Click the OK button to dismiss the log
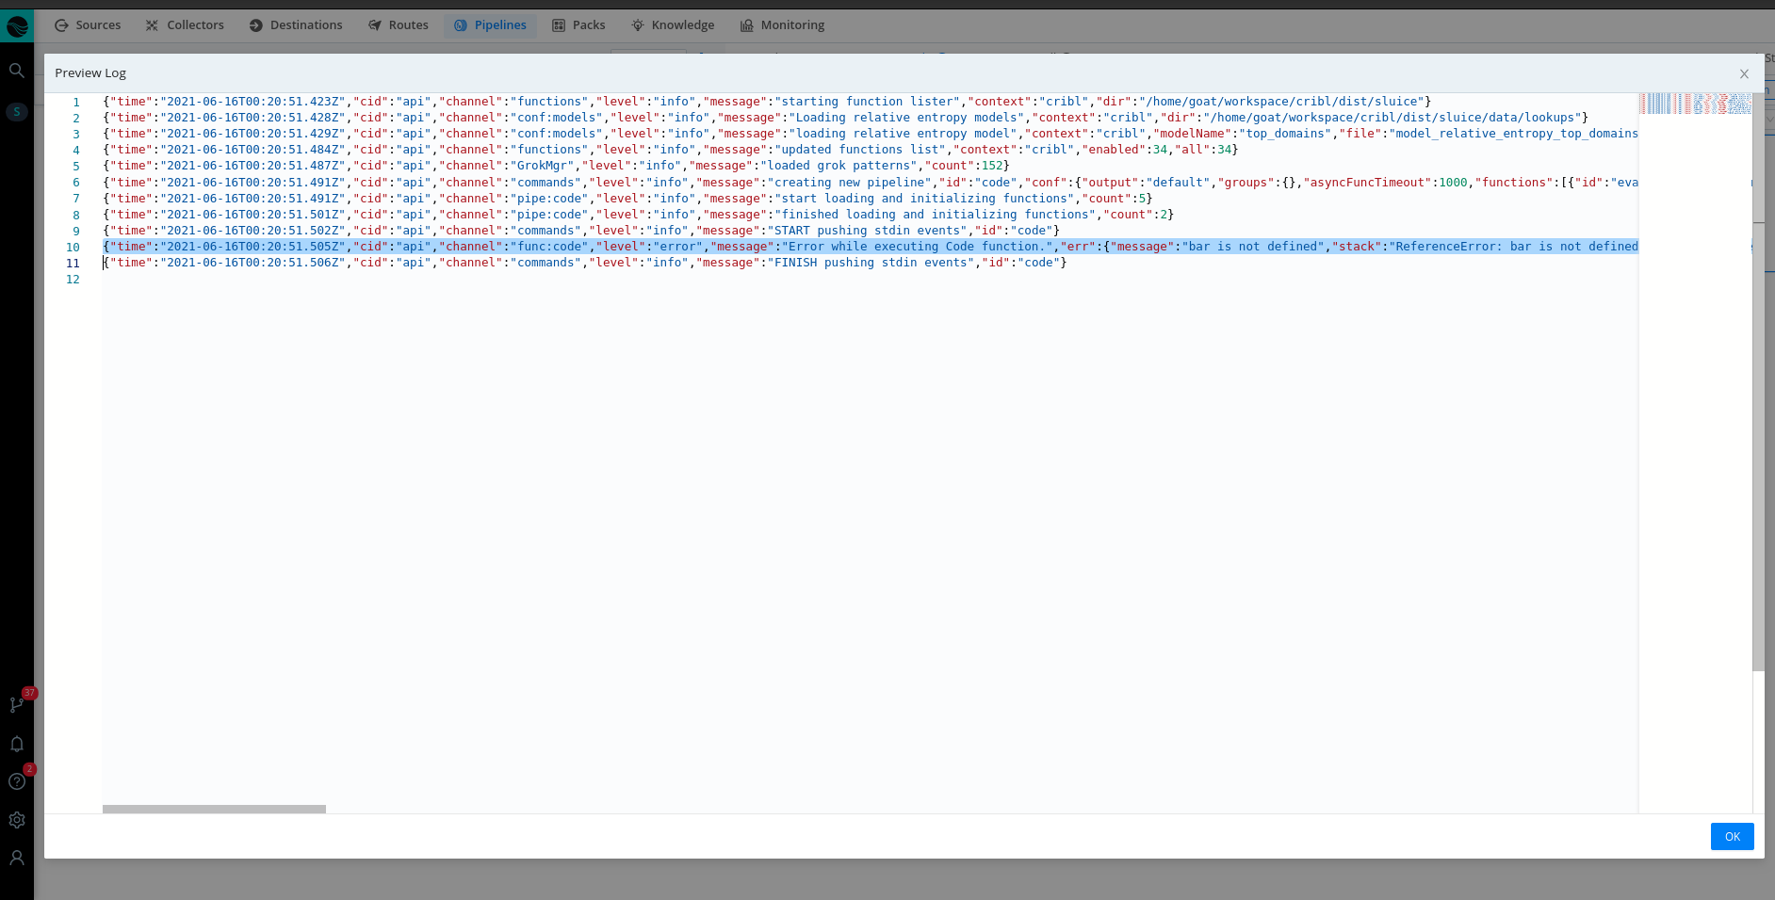 pyautogui.click(x=1731, y=836)
